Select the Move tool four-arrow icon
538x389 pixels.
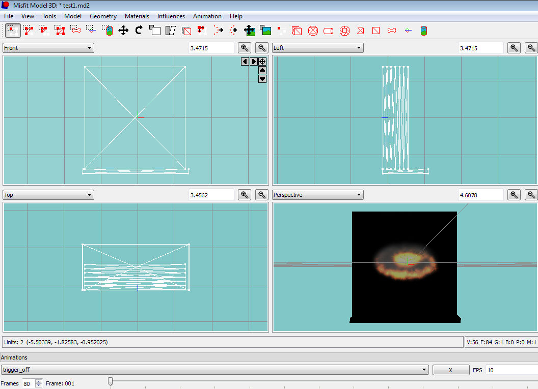coord(123,31)
